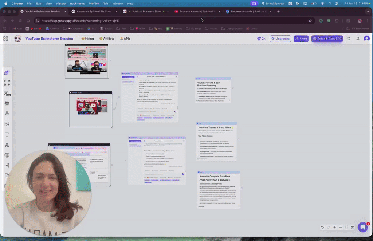This screenshot has height=241, width=373.
Task: Open version history clock icon in top bar
Action: pos(348,38)
